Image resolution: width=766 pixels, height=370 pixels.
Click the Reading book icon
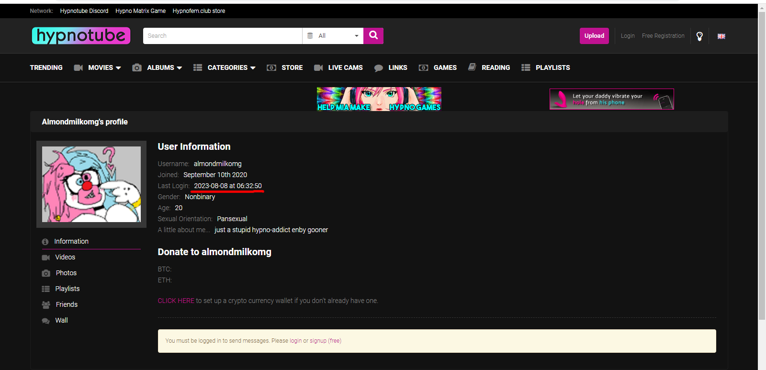(472, 67)
